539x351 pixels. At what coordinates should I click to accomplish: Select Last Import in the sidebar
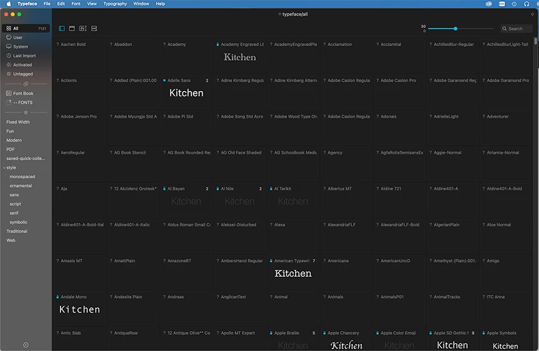(26, 55)
